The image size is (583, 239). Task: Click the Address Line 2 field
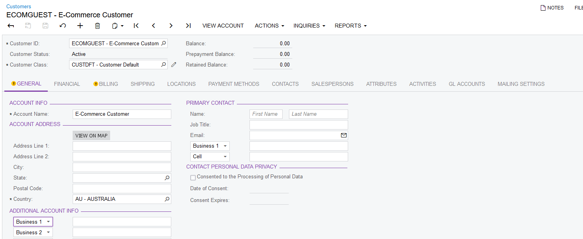(x=122, y=157)
